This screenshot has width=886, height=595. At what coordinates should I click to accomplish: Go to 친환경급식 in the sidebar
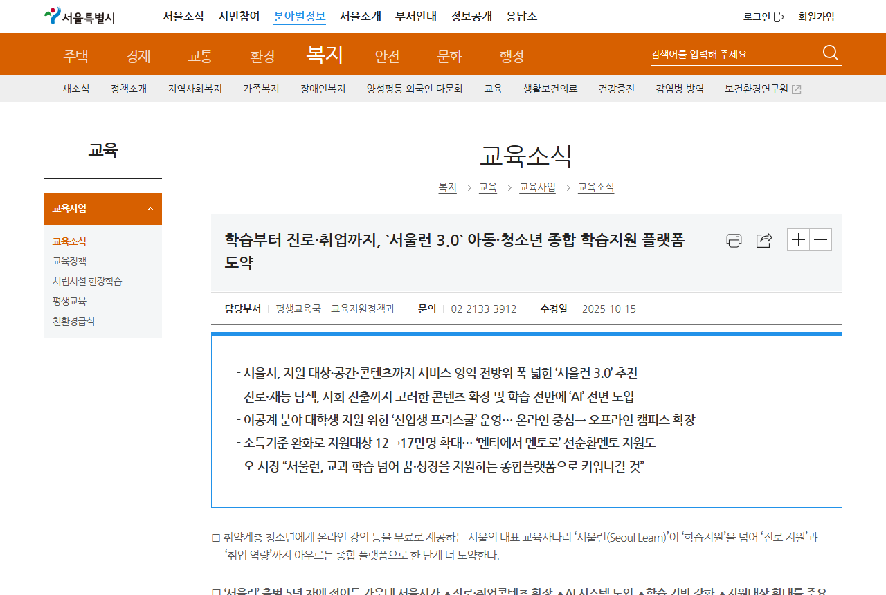(73, 321)
